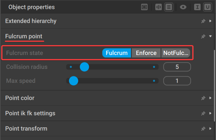Open the Point ik fk settings header
This screenshot has height=140, width=216.
coord(107,113)
